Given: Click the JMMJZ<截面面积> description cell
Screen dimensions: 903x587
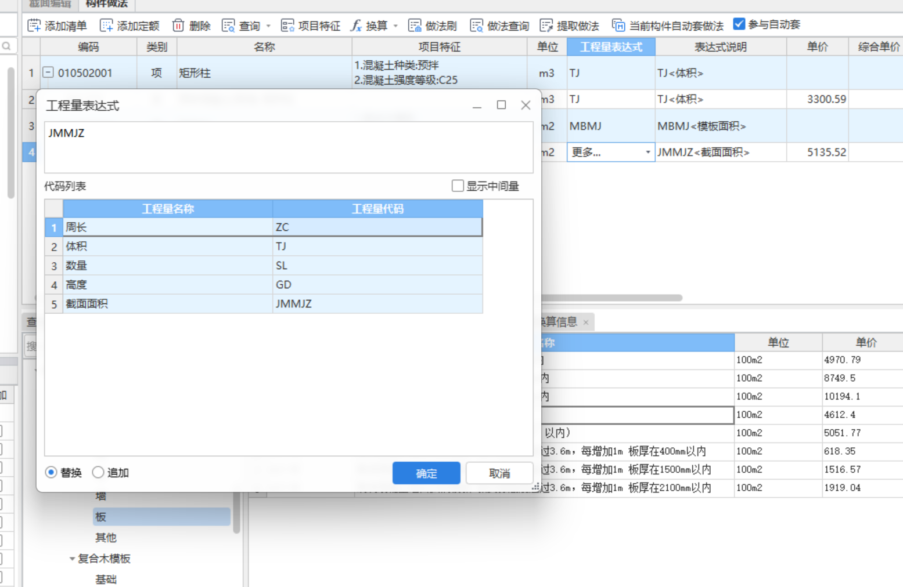Looking at the screenshot, I should [x=721, y=152].
